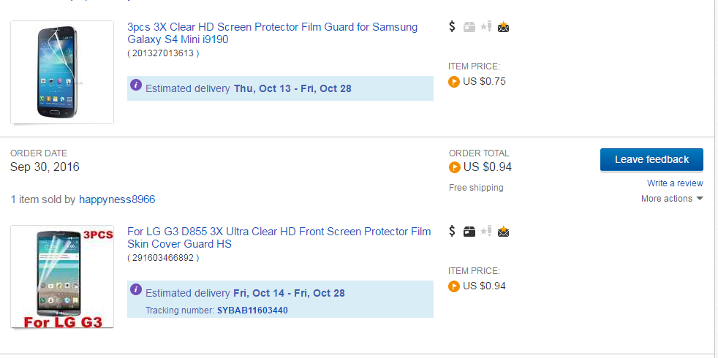Click the info icon beside Samsung estimated delivery

pos(135,85)
